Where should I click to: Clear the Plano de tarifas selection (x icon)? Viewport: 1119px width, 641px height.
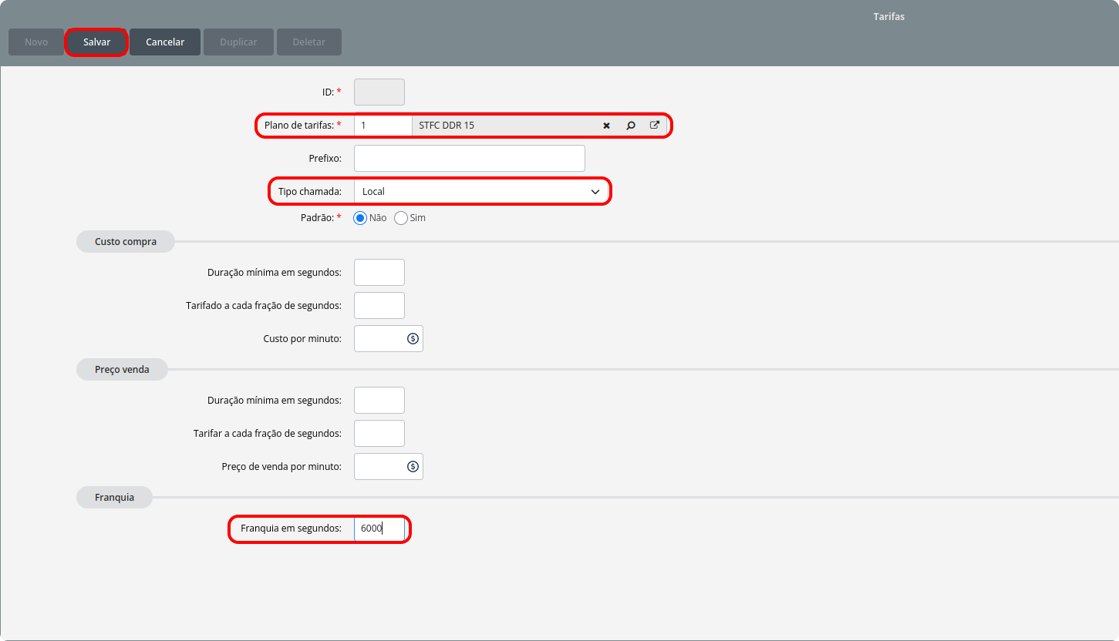[x=607, y=126]
